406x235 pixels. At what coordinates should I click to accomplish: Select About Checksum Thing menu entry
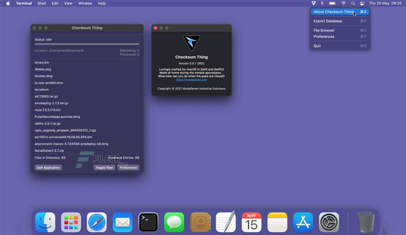(340, 12)
